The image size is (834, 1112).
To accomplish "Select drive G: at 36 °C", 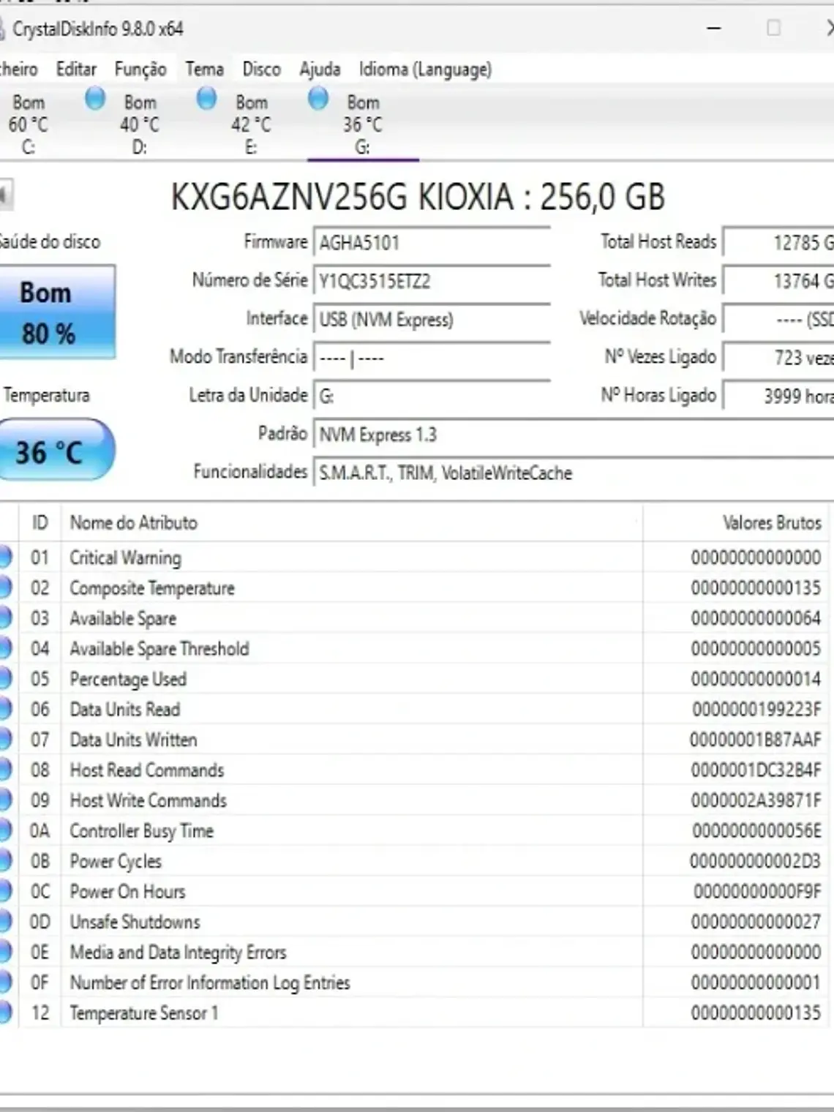I will (x=362, y=124).
